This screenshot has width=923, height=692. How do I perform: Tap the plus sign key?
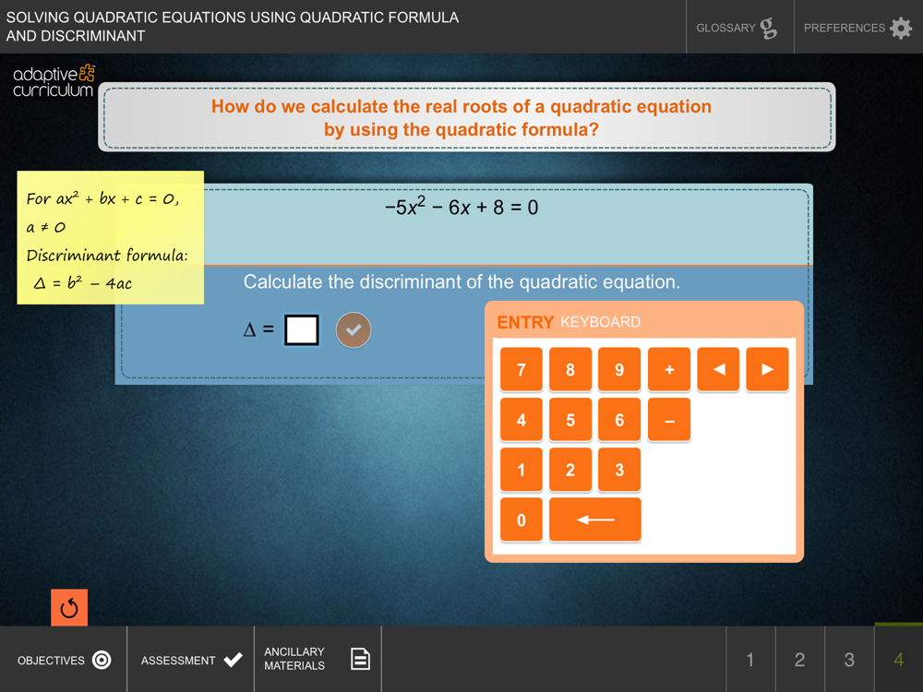pos(668,370)
